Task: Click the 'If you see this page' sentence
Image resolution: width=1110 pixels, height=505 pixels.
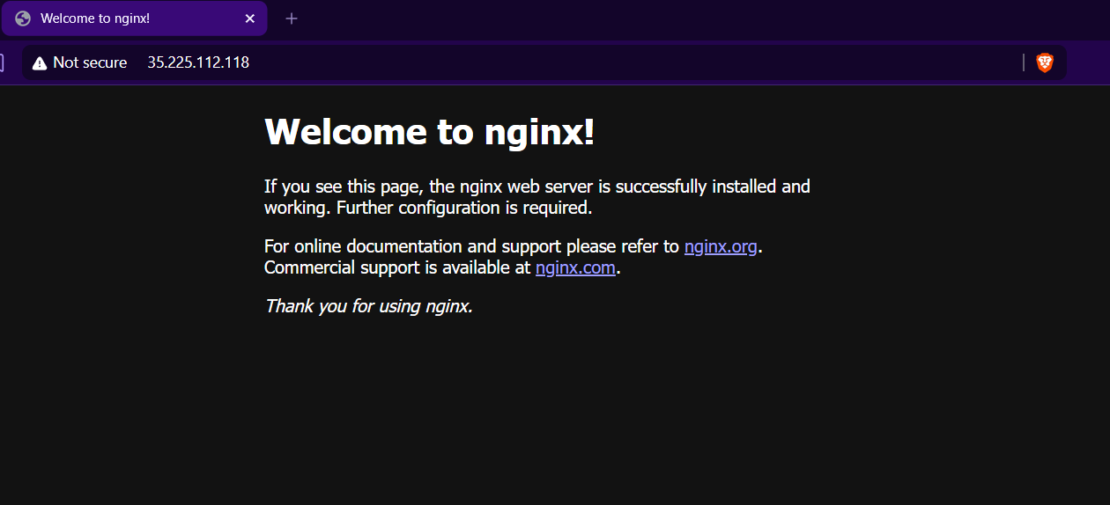Action: point(536,187)
